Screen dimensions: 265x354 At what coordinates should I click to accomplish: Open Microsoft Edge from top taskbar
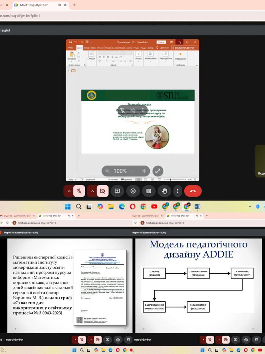pos(122,206)
